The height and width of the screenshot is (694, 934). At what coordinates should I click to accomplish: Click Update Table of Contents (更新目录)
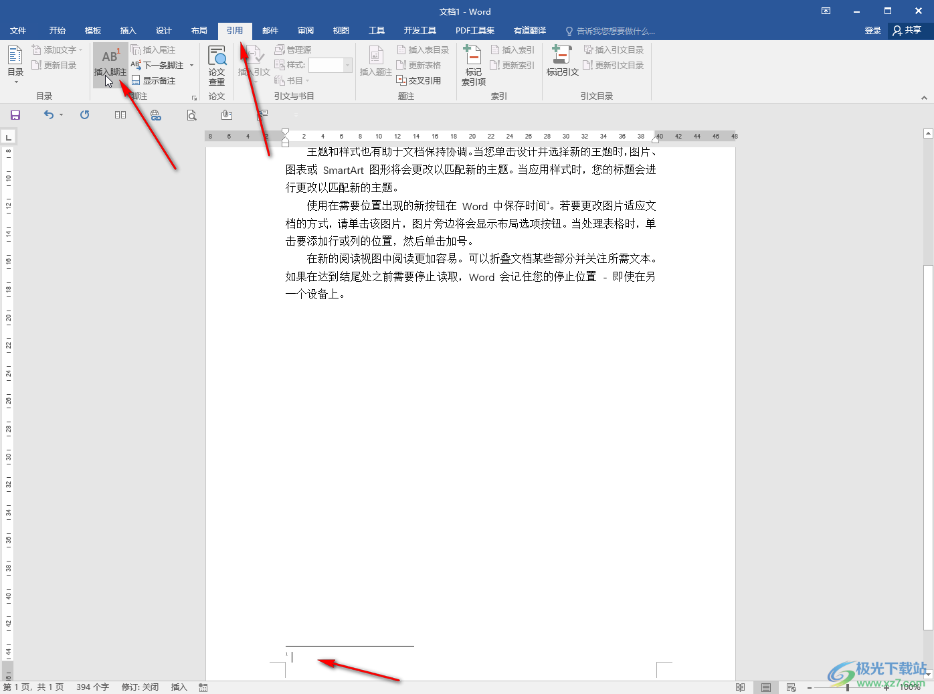pyautogui.click(x=54, y=66)
